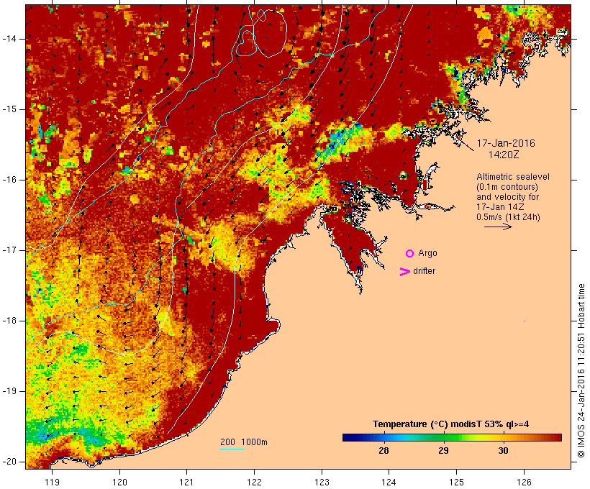The width and height of the screenshot is (590, 489).
Task: Click the 'Altimetric sealevel' text line
Action: coord(513,177)
